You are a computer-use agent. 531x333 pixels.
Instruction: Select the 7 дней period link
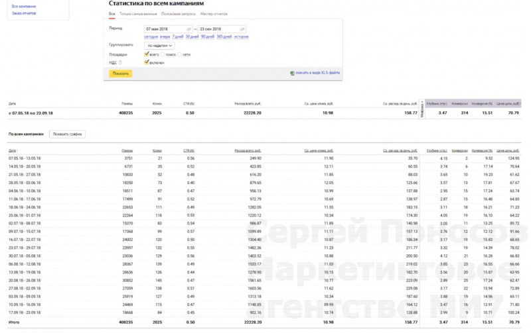[178, 36]
